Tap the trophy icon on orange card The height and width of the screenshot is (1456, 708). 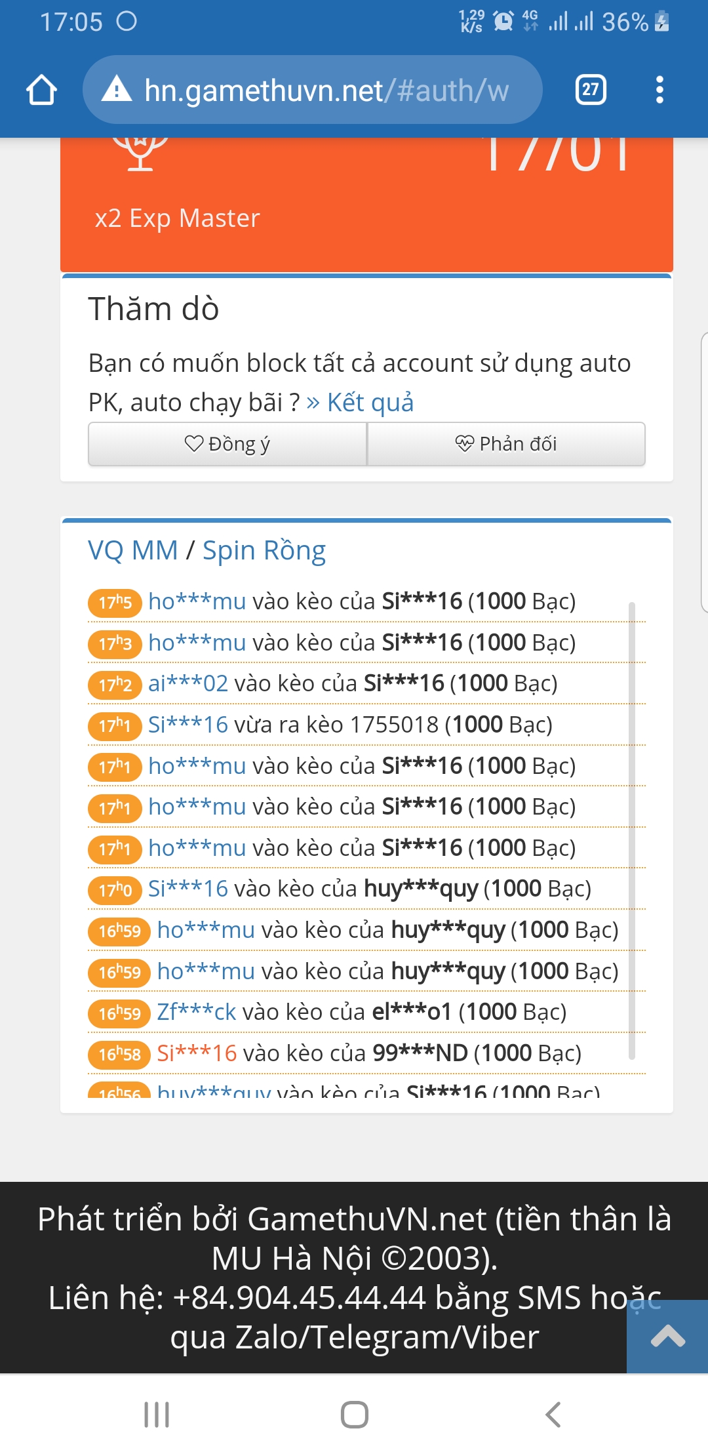click(x=140, y=152)
